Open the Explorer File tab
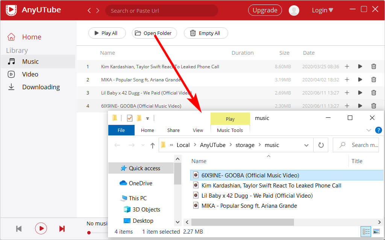The image size is (385, 240). point(121,130)
